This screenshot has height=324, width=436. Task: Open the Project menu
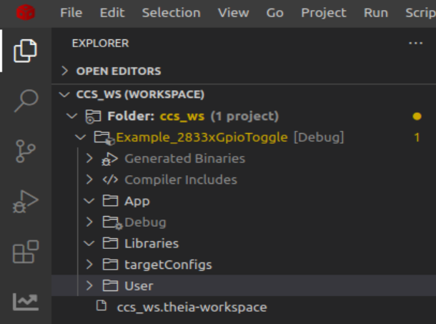(x=324, y=13)
